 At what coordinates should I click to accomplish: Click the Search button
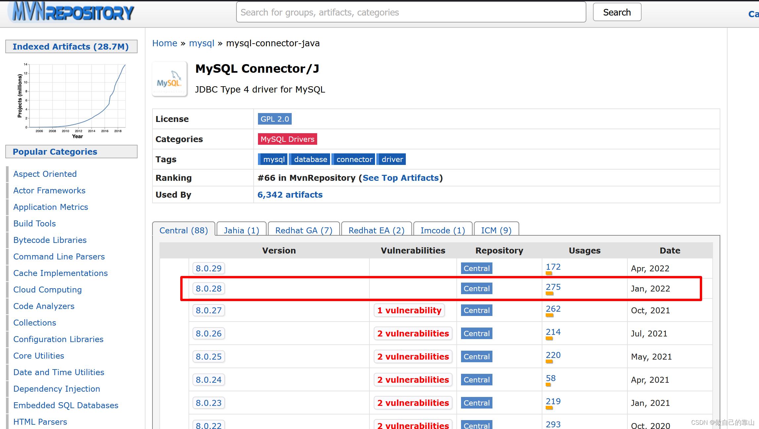pyautogui.click(x=617, y=12)
